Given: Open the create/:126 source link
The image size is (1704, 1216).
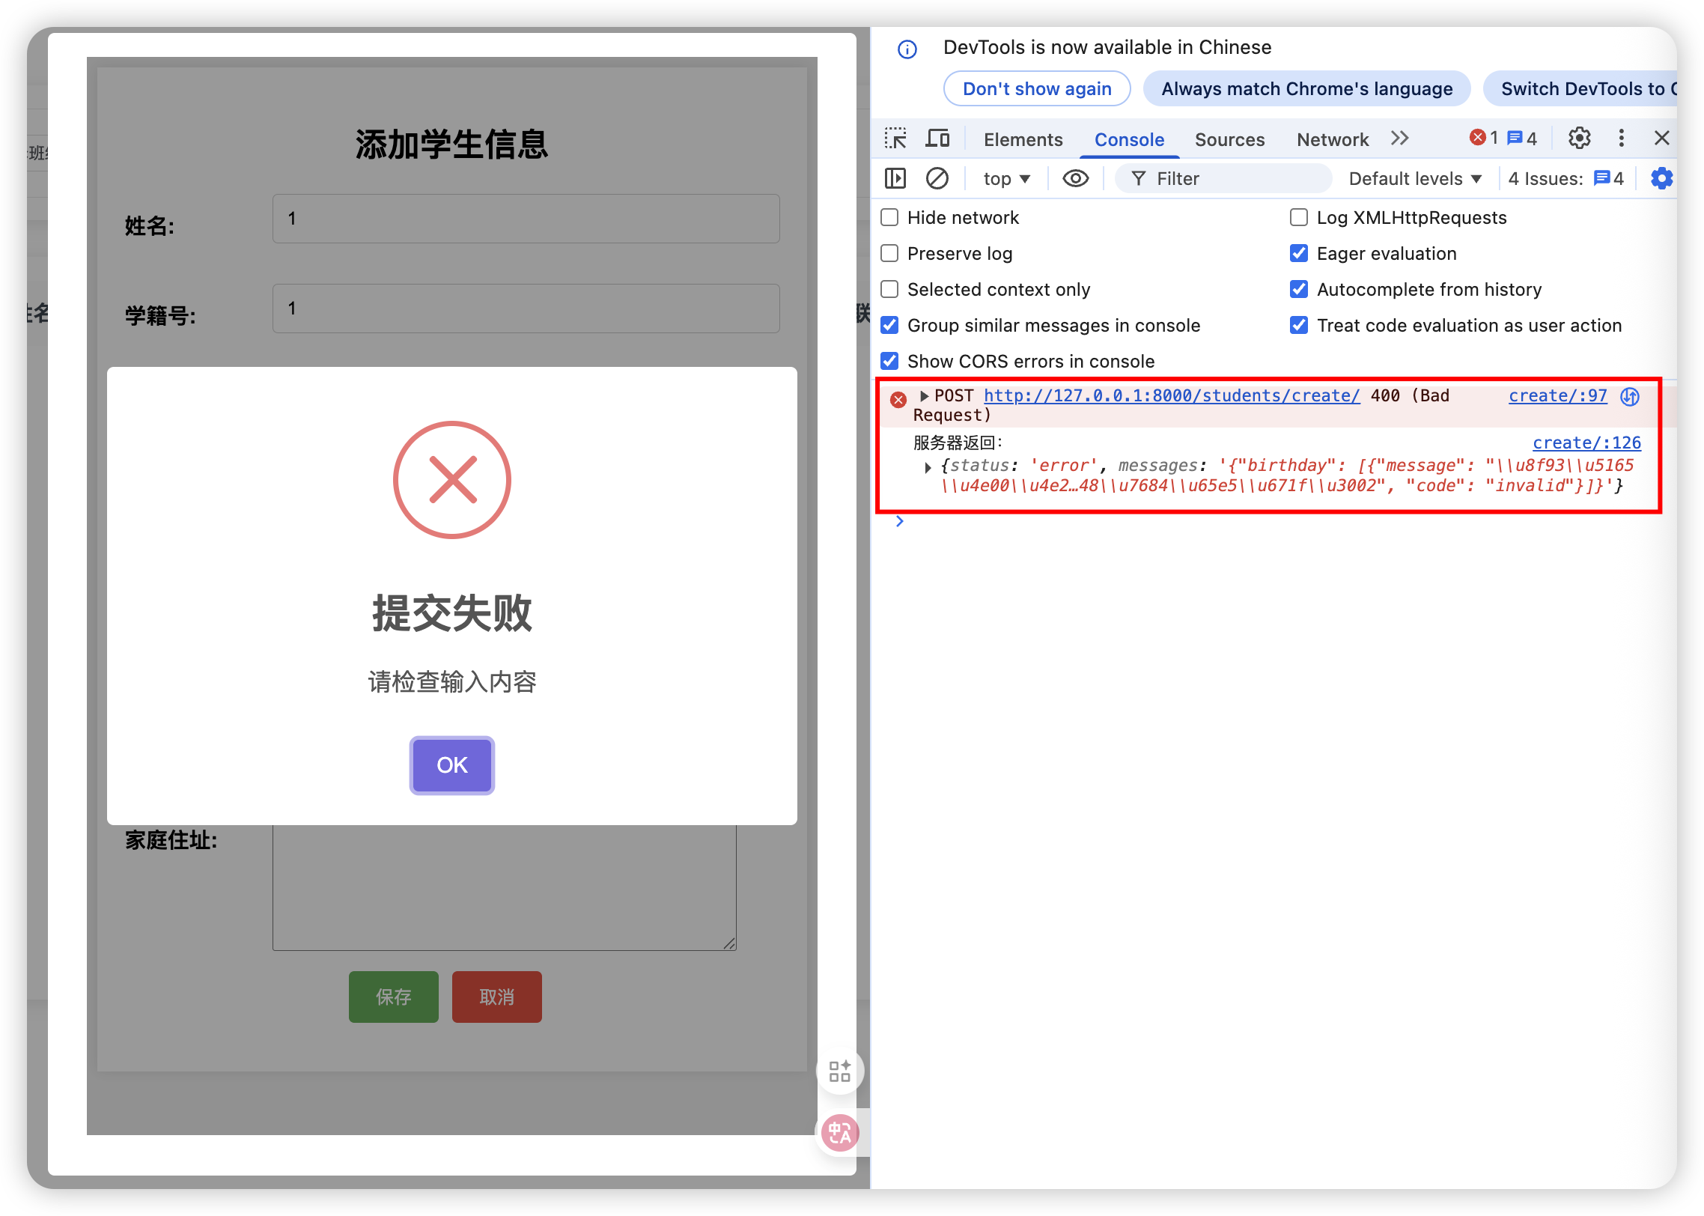Looking at the screenshot, I should point(1586,443).
